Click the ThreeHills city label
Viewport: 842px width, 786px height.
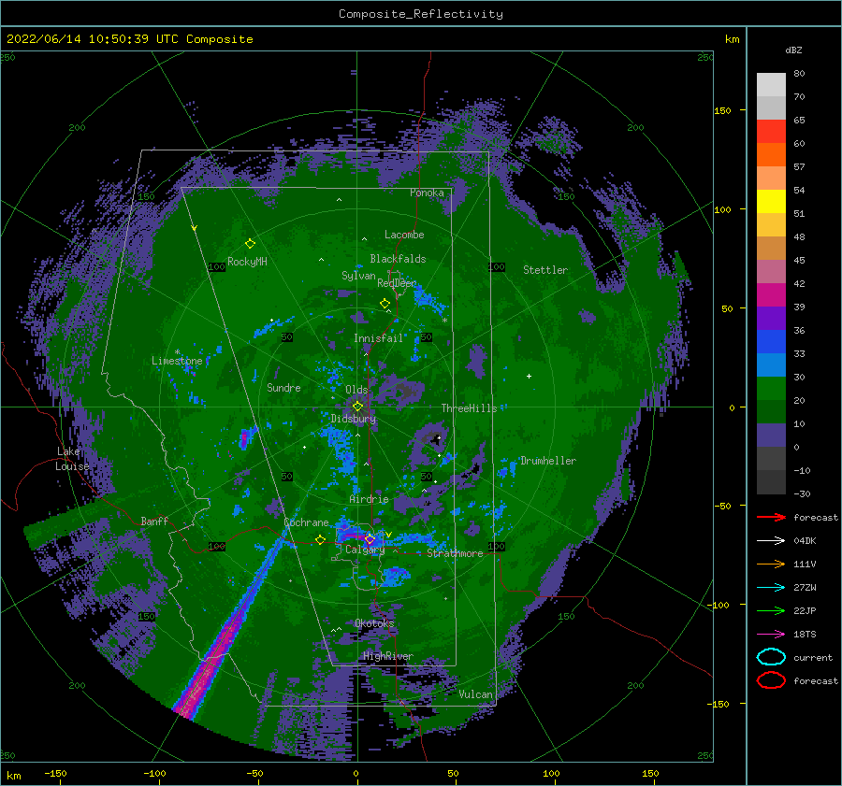pyautogui.click(x=470, y=408)
